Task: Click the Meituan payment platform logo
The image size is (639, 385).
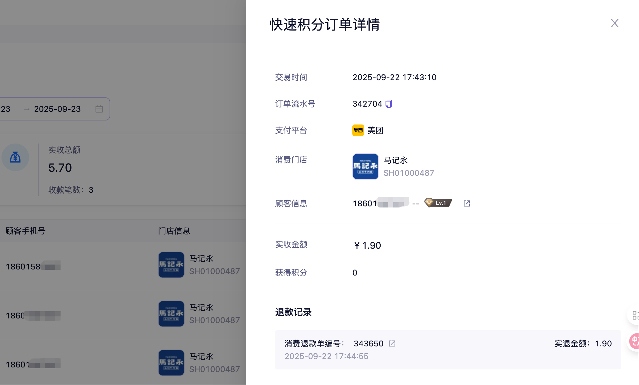Action: 358,130
